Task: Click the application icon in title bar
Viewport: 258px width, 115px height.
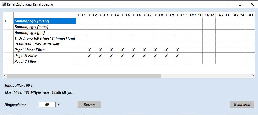Action: tap(4, 4)
